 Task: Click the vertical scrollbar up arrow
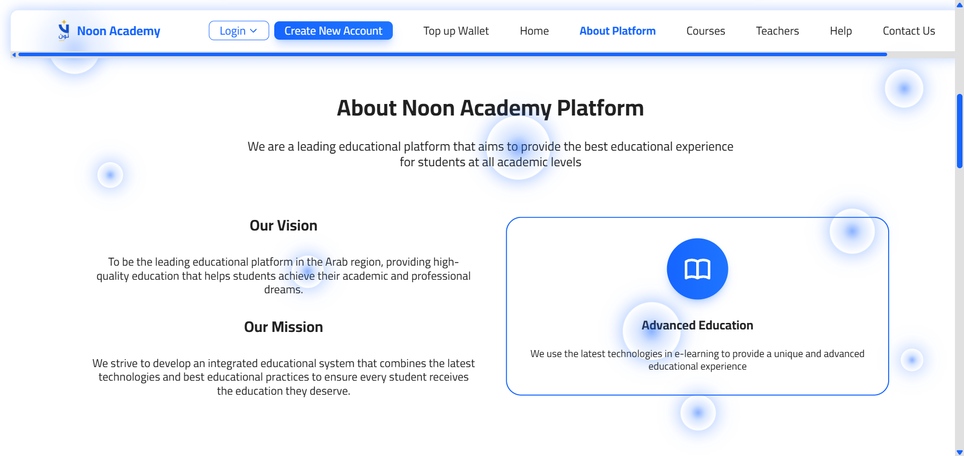tap(959, 5)
